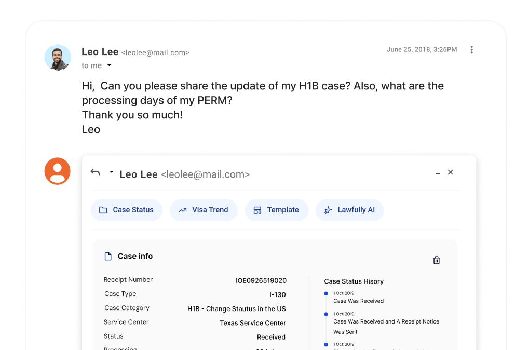Click Leo Lee's profile picture
The width and height of the screenshot is (529, 350).
coord(58,57)
